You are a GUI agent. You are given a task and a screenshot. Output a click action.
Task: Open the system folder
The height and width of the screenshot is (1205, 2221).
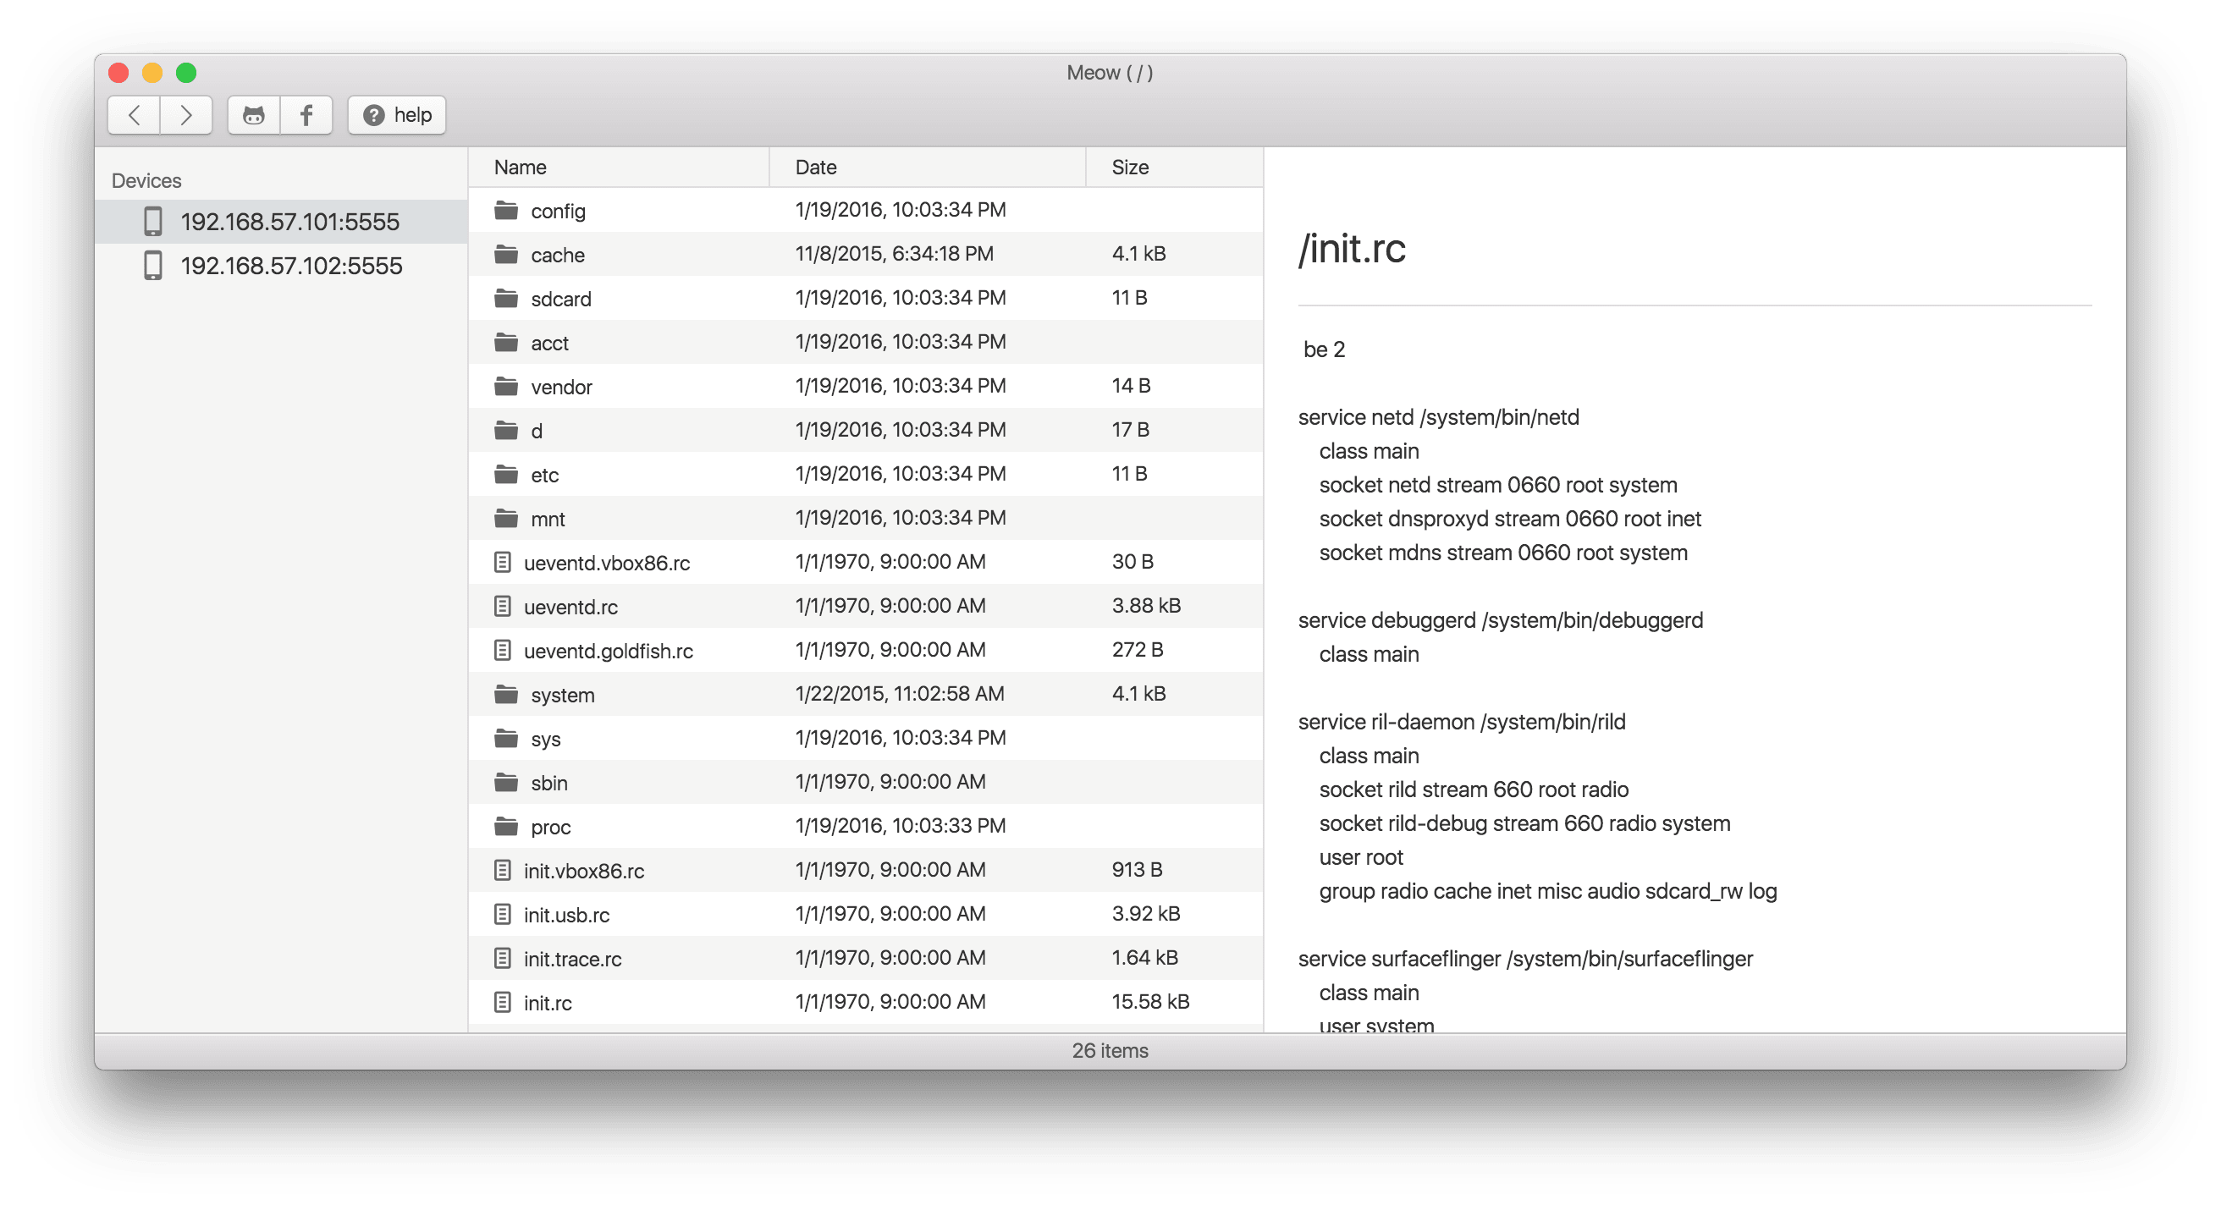point(561,694)
